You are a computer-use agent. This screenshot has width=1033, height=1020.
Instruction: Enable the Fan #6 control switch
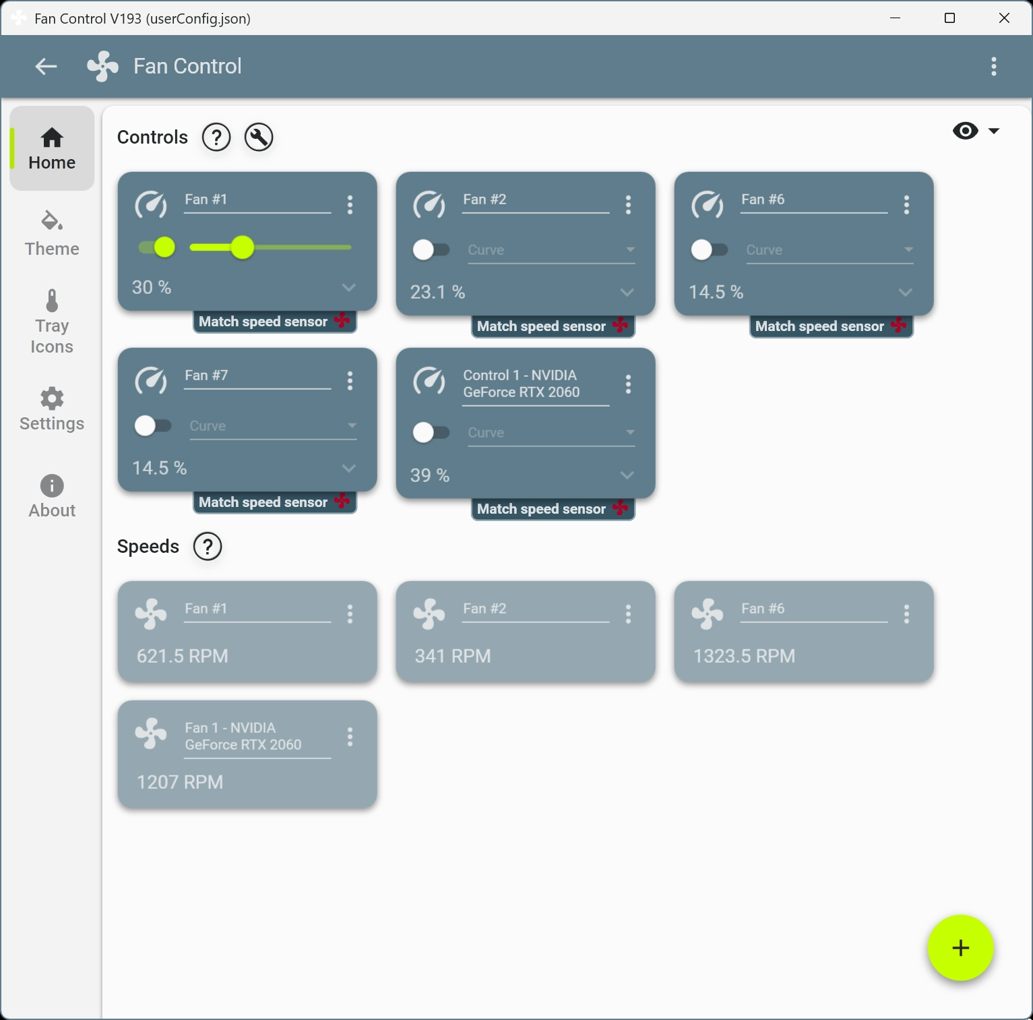pyautogui.click(x=709, y=250)
